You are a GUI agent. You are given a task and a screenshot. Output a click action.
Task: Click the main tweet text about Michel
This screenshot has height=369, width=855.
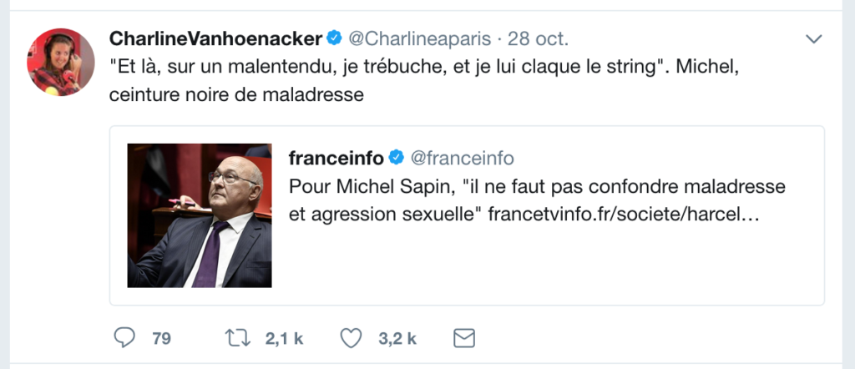(392, 67)
